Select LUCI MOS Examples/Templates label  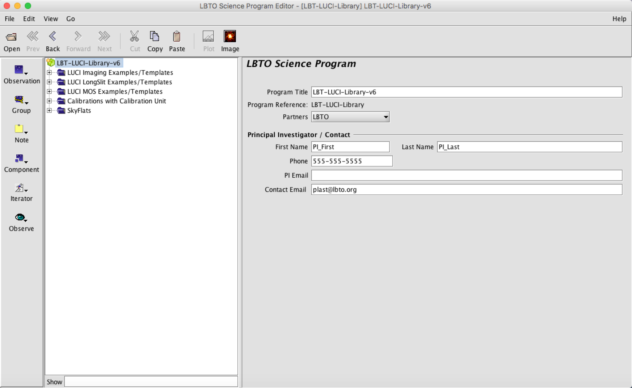115,92
